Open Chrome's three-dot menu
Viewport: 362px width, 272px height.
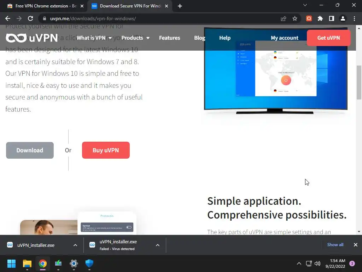[354, 18]
